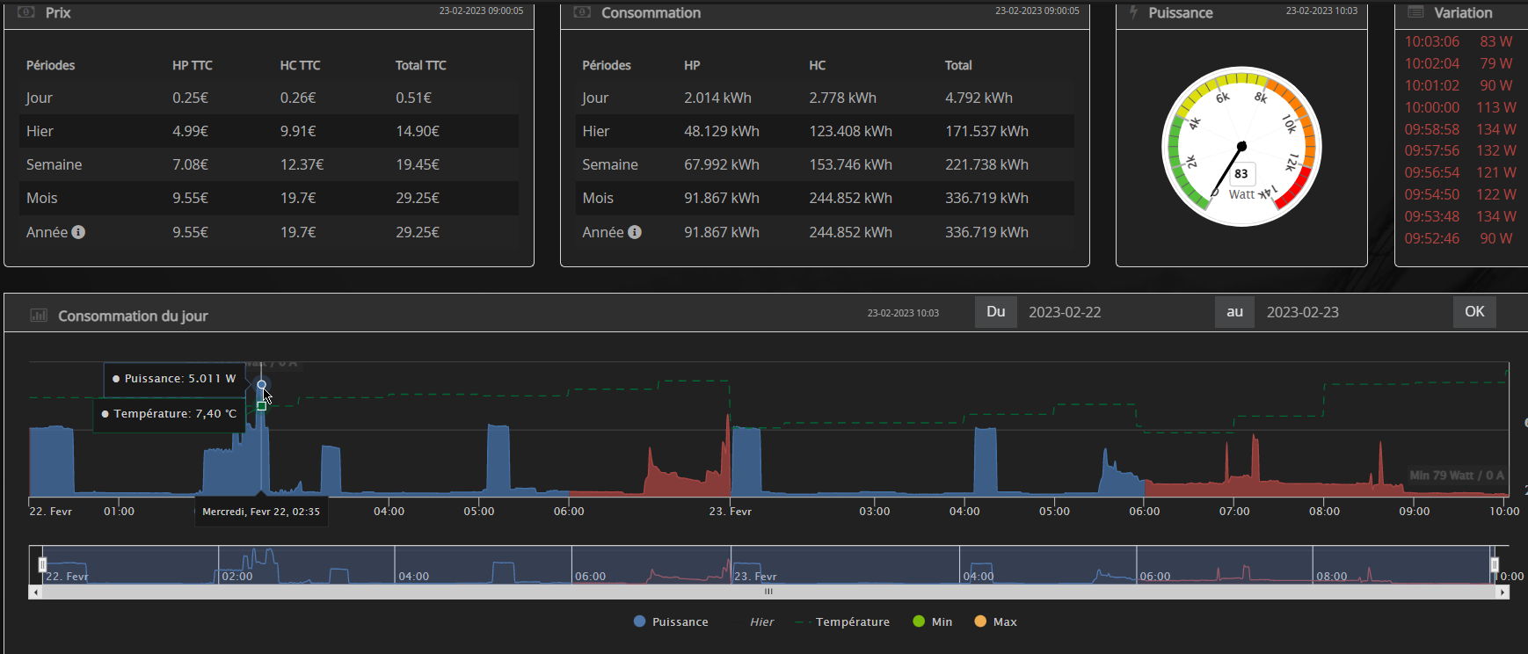The width and height of the screenshot is (1528, 654).
Task: Click the Prix panel timestamp 23-02-2023 09:00:05
Action: tap(481, 11)
